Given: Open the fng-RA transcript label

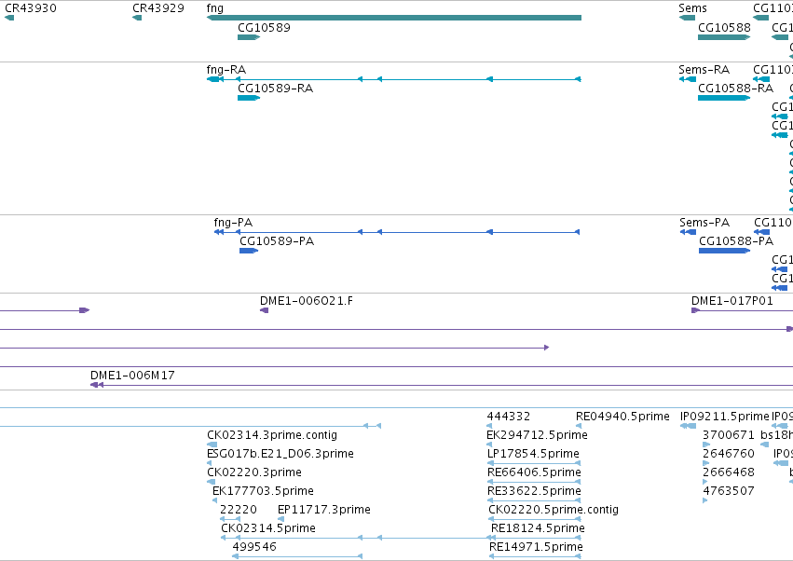Looking at the screenshot, I should pyautogui.click(x=226, y=69).
